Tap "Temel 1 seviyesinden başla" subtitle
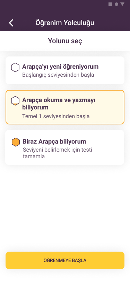The image size is (130, 283). [56, 116]
